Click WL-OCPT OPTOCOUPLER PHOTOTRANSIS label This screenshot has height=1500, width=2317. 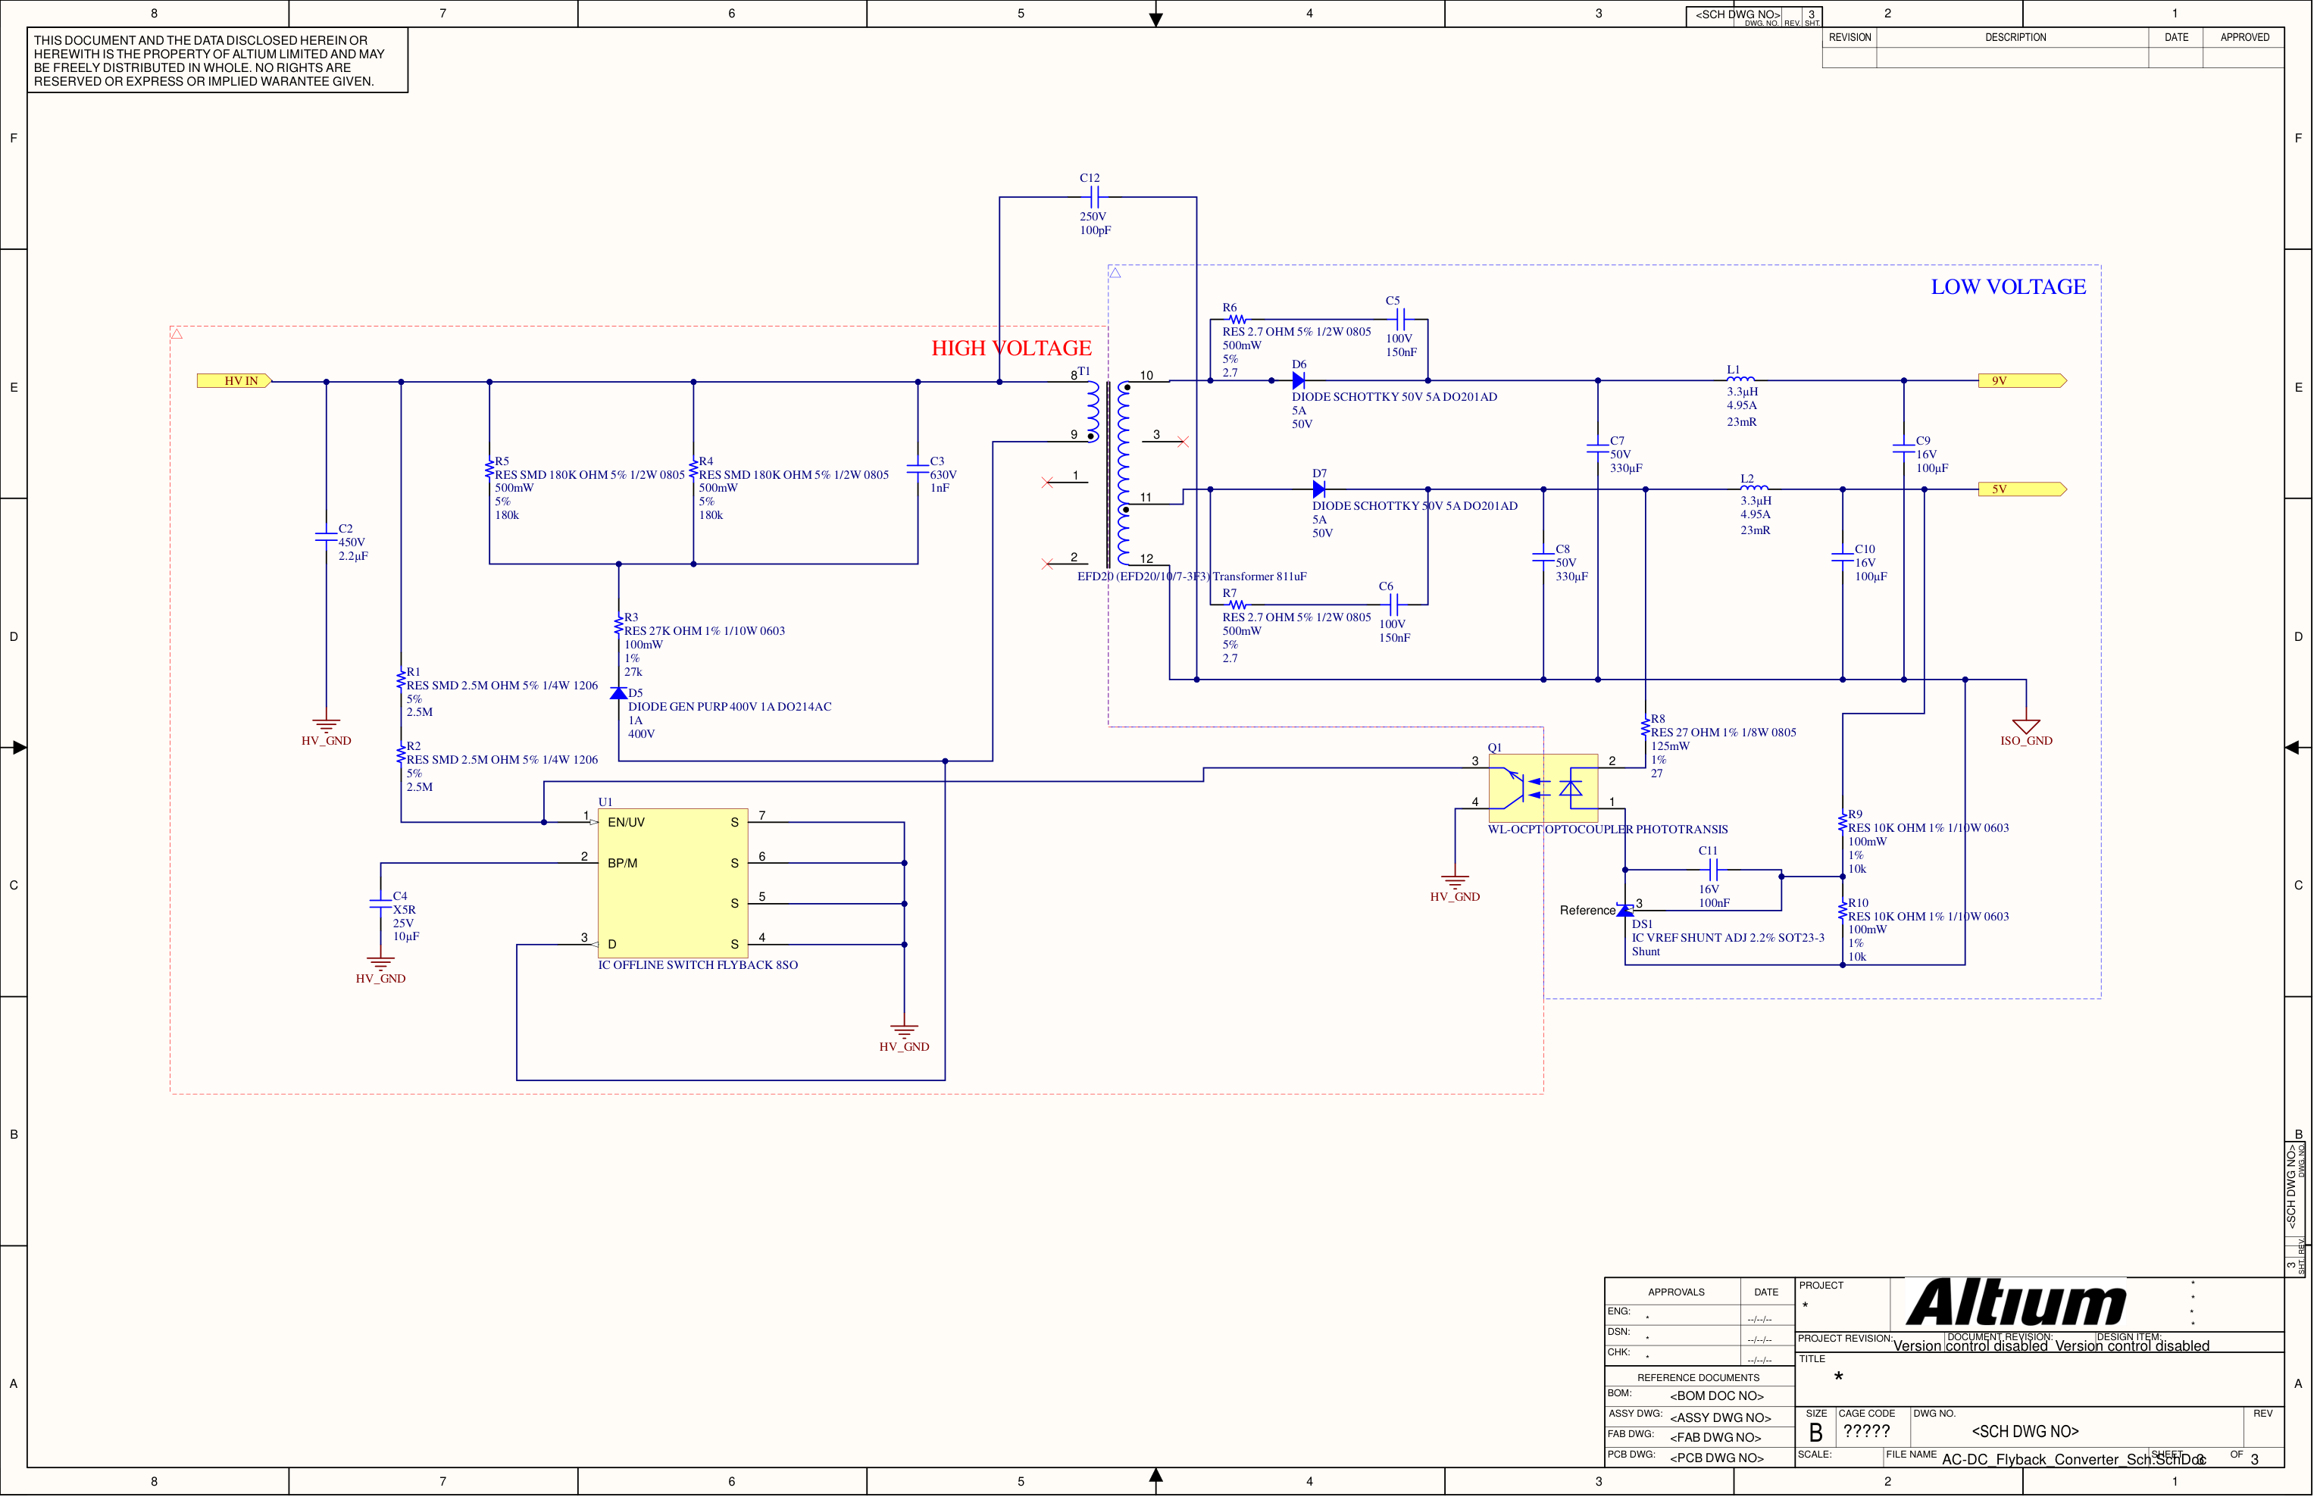pos(1609,830)
